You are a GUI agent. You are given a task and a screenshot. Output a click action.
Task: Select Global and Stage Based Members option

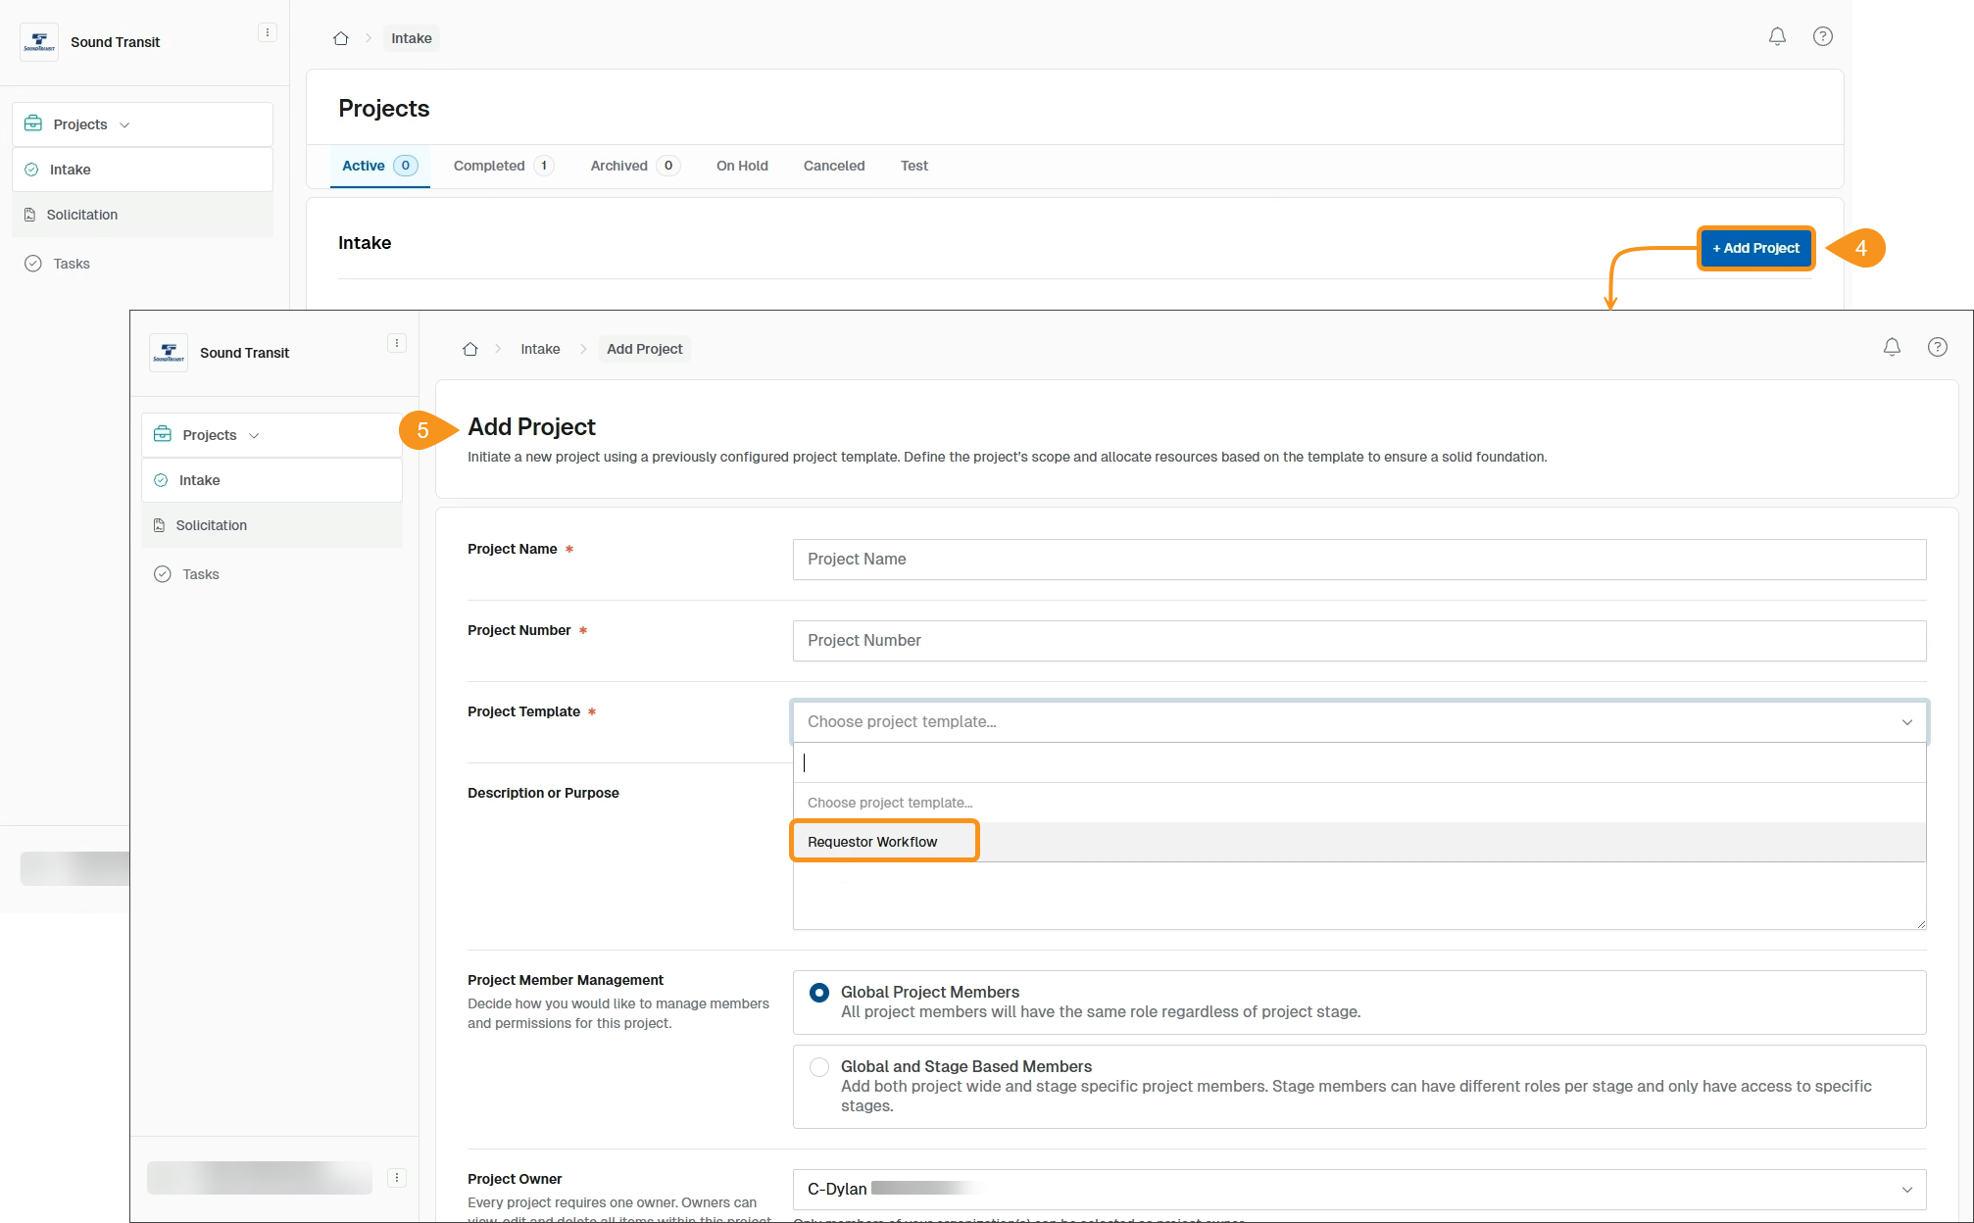click(x=819, y=1067)
